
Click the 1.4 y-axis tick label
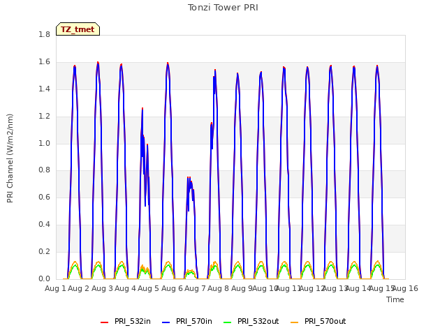(x=44, y=89)
